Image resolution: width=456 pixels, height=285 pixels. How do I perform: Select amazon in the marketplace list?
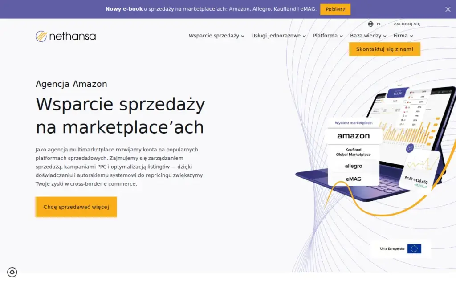pyautogui.click(x=353, y=136)
